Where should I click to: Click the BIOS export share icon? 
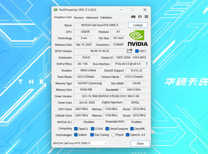130,51
